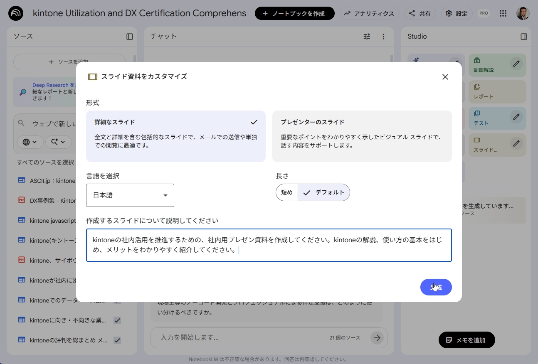The width and height of the screenshot is (538, 364).
Task: Click the PRO badge
Action: [x=484, y=13]
